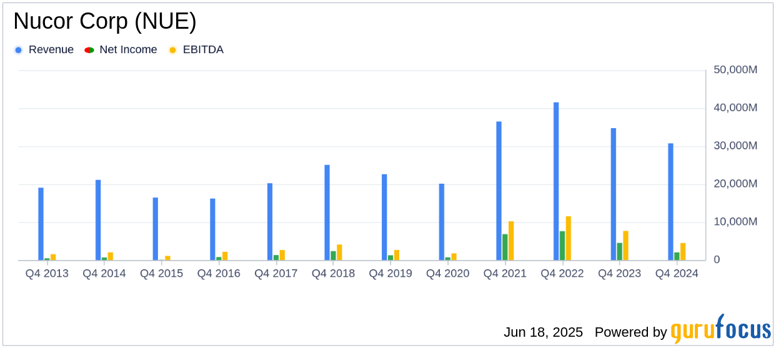Click the Q4 2017 axis label
The image size is (776, 348).
pos(276,274)
